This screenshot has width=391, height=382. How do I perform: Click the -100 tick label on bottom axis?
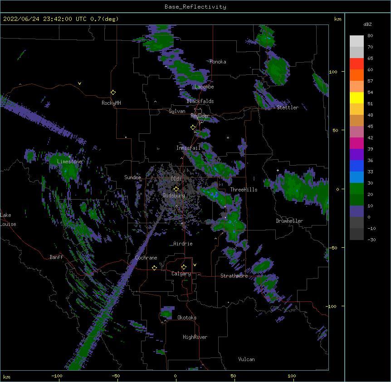pyautogui.click(x=57, y=376)
